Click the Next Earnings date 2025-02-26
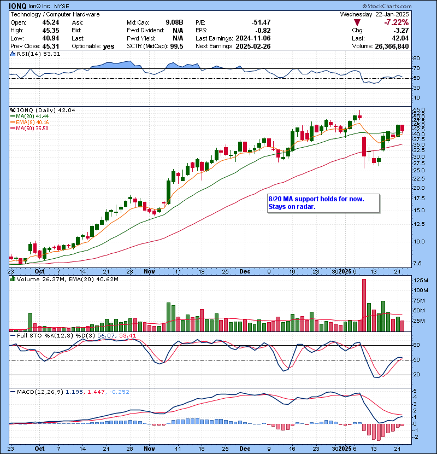437x454 pixels. pyautogui.click(x=253, y=46)
